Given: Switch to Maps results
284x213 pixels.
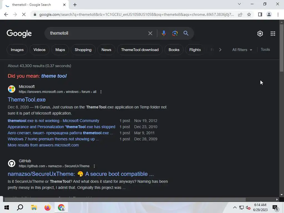Looking at the screenshot, I should click(60, 50).
